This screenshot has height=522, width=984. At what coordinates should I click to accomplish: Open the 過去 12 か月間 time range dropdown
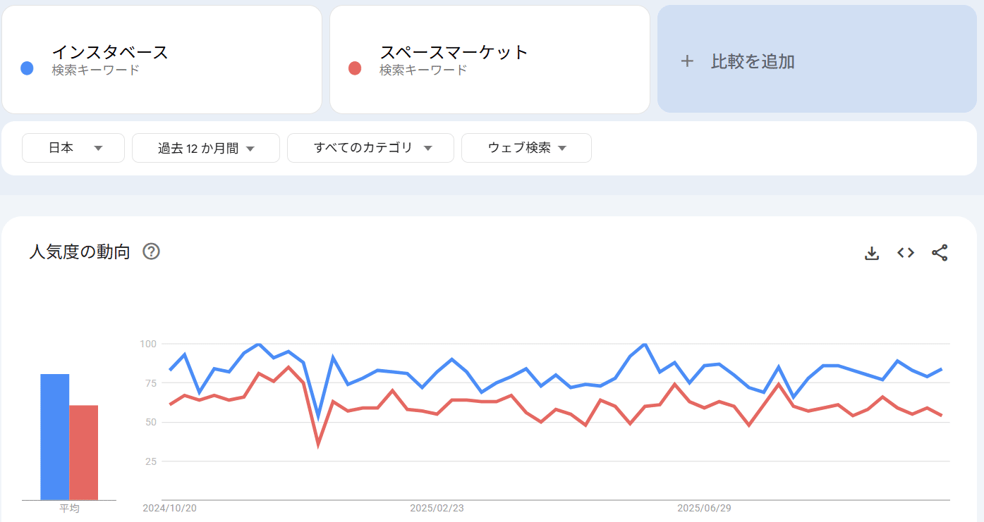(x=205, y=148)
